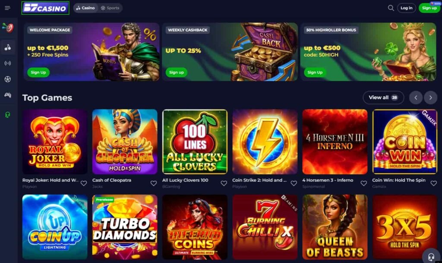Open the green headset support sidebar icon

point(8,115)
